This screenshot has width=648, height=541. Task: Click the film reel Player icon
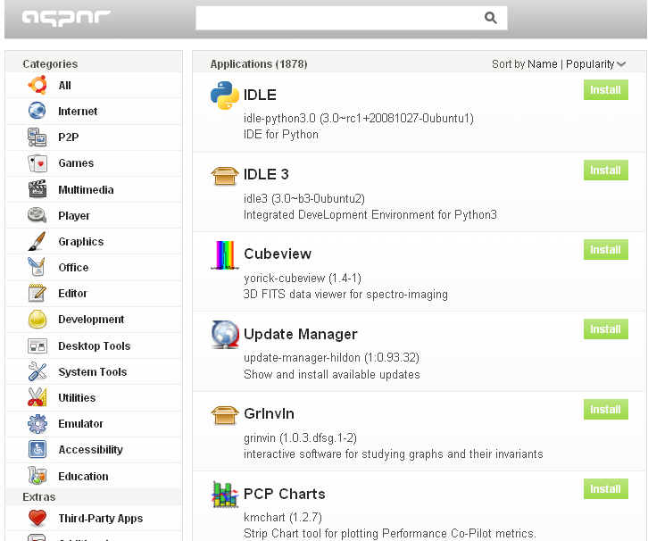coord(37,215)
